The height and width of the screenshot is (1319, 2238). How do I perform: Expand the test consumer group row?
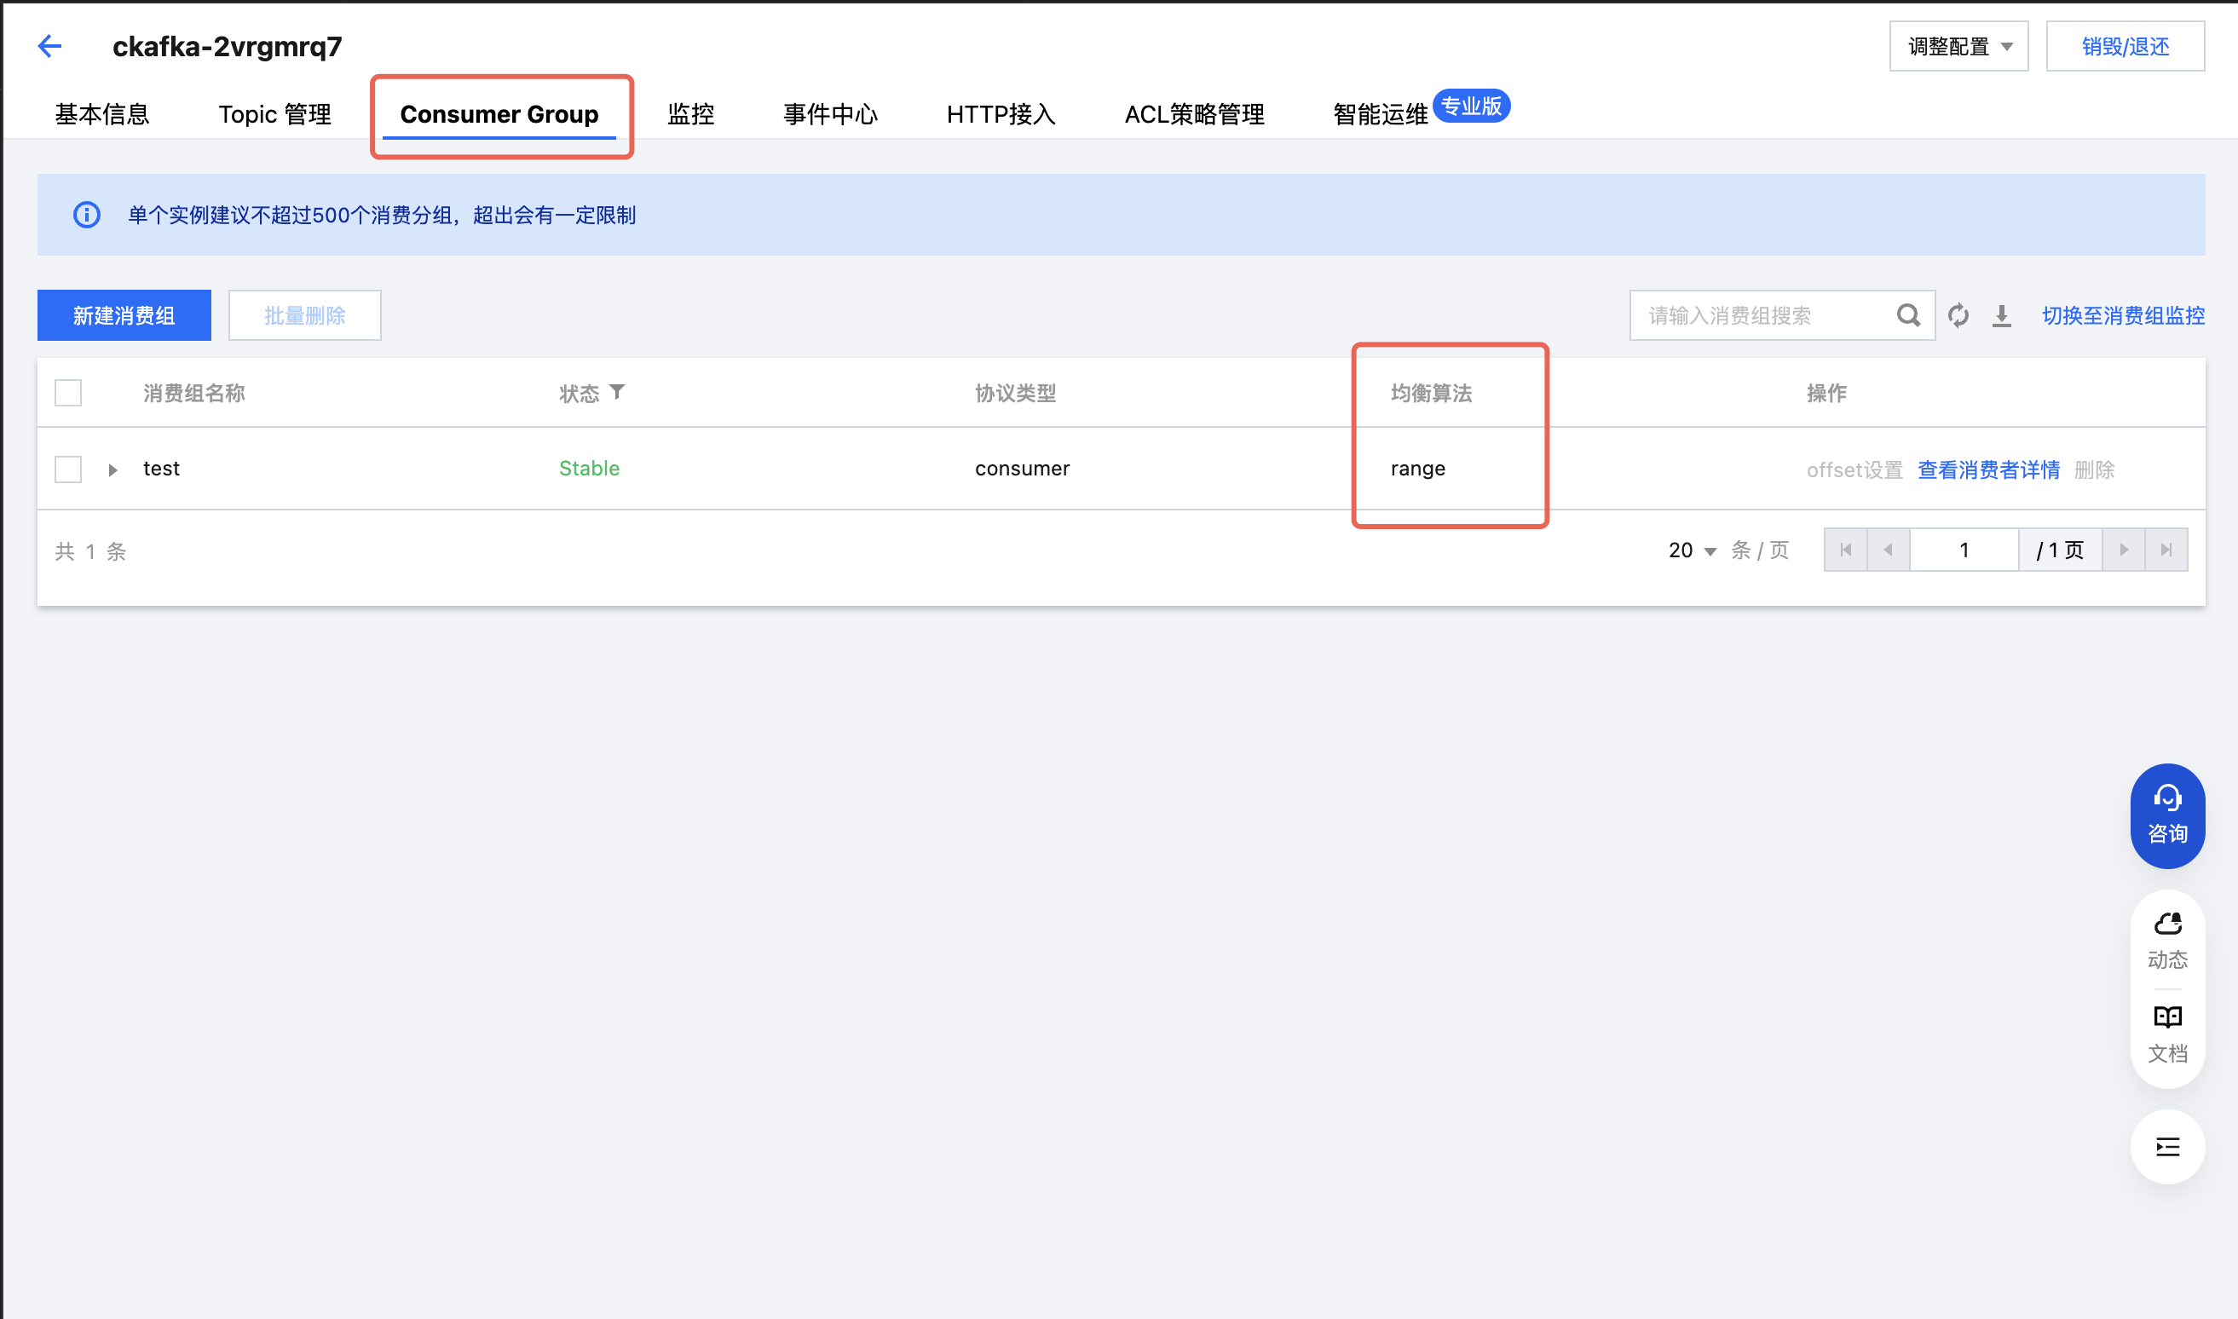(112, 469)
